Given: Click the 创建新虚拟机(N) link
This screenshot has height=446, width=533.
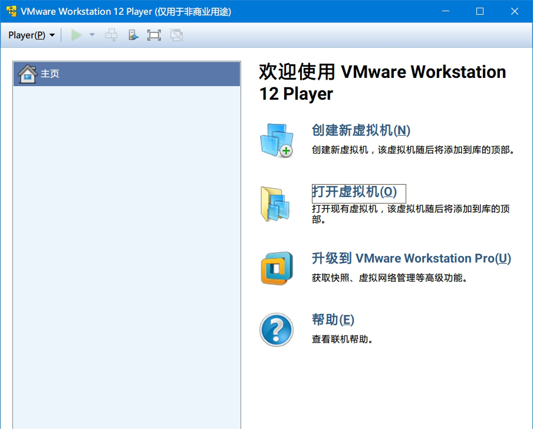Looking at the screenshot, I should pyautogui.click(x=361, y=130).
